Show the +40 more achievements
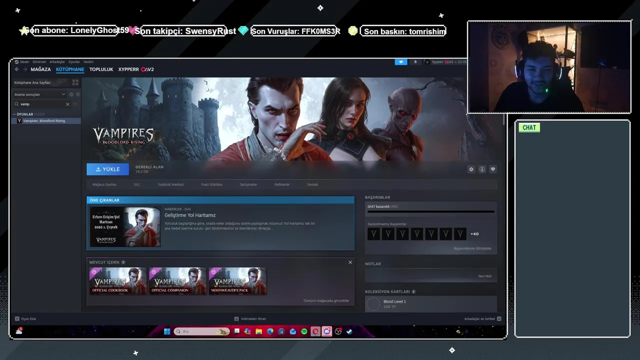The width and height of the screenshot is (640, 360). (474, 234)
